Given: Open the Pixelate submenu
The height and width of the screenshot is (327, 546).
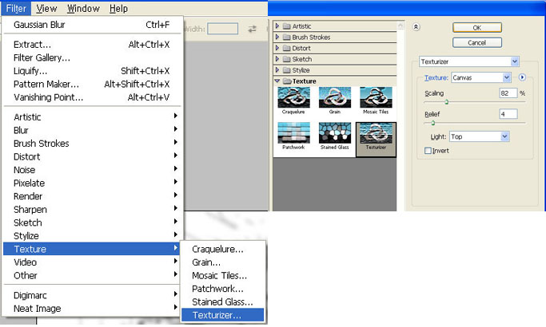Looking at the screenshot, I should 92,183.
